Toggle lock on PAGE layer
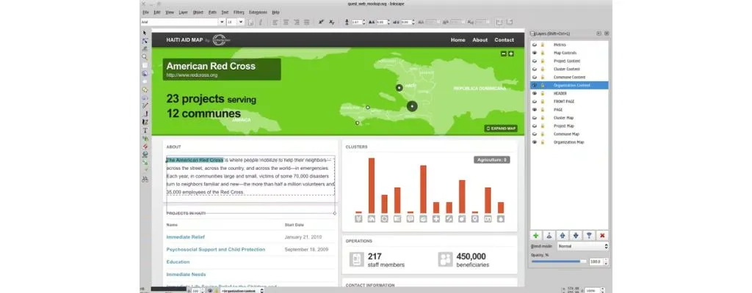This screenshot has width=752, height=293. click(543, 110)
